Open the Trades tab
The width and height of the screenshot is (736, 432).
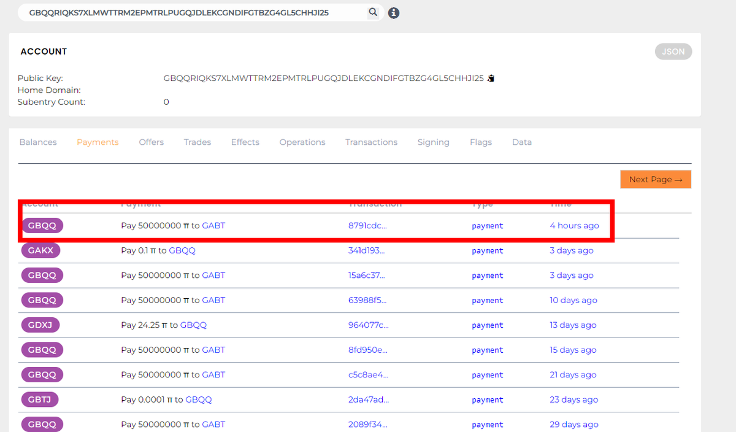click(197, 142)
